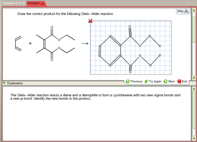Click the explanation paragraph text
Image resolution: width=197 pixels, height=142 pixels.
coord(95,97)
